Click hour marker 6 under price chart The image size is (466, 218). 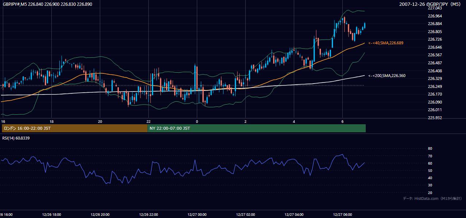(342, 121)
